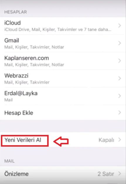
Task: Open the Gmail account row
Action: 63,43
